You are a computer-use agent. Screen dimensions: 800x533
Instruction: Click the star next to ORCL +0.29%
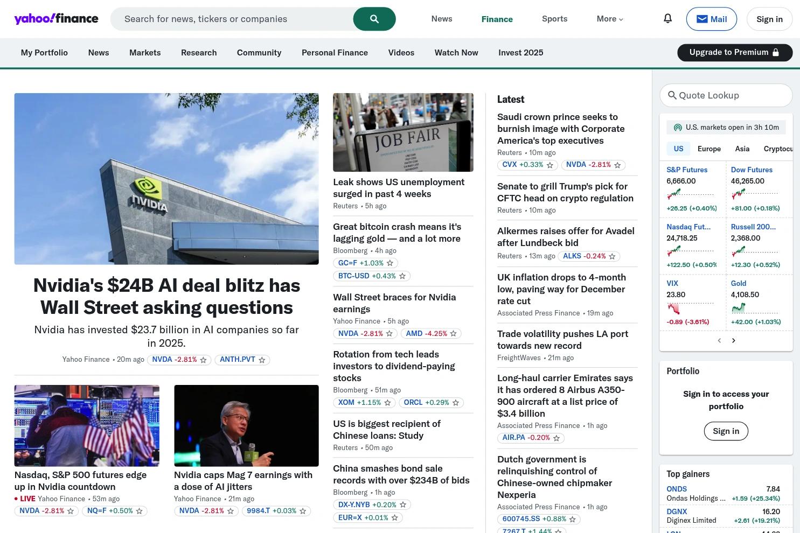(456, 403)
